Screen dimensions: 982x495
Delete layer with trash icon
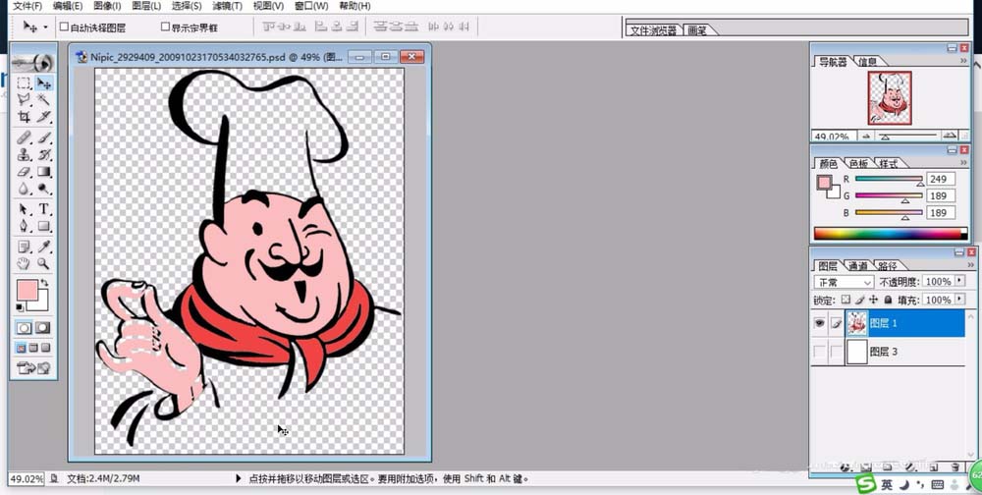pyautogui.click(x=955, y=467)
